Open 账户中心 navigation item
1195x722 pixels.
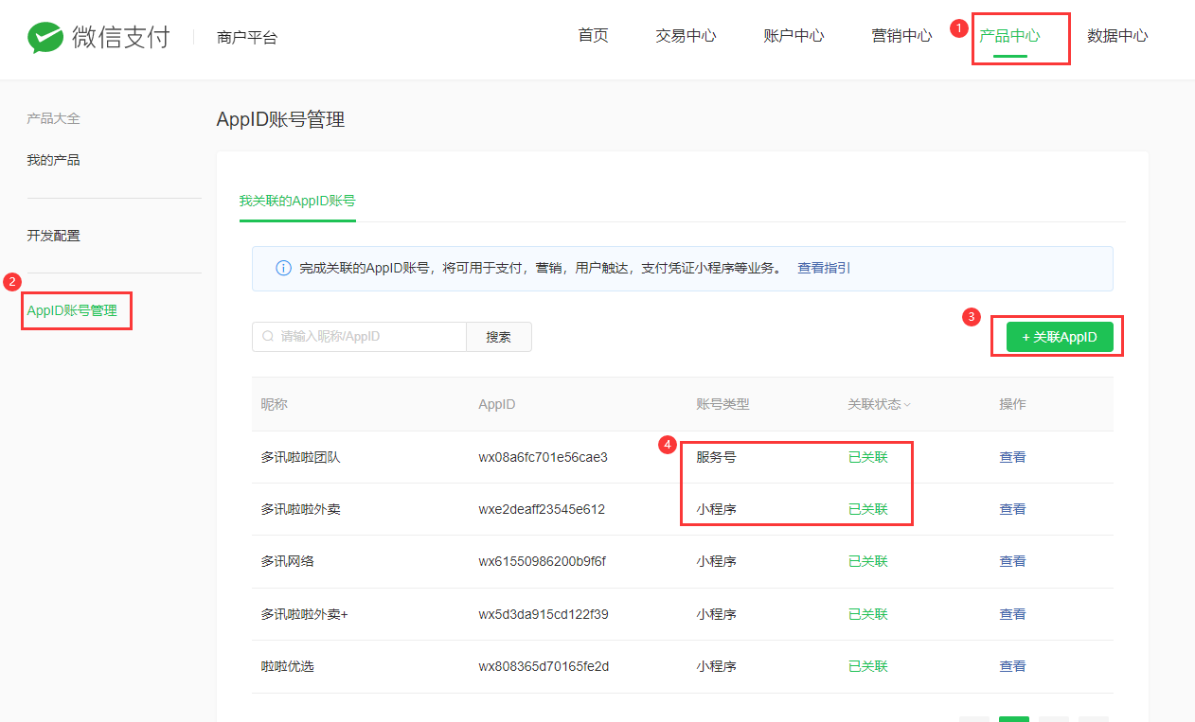click(x=794, y=36)
